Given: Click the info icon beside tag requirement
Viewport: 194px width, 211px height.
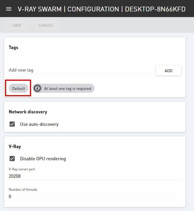Looking at the screenshot, I should (37, 88).
